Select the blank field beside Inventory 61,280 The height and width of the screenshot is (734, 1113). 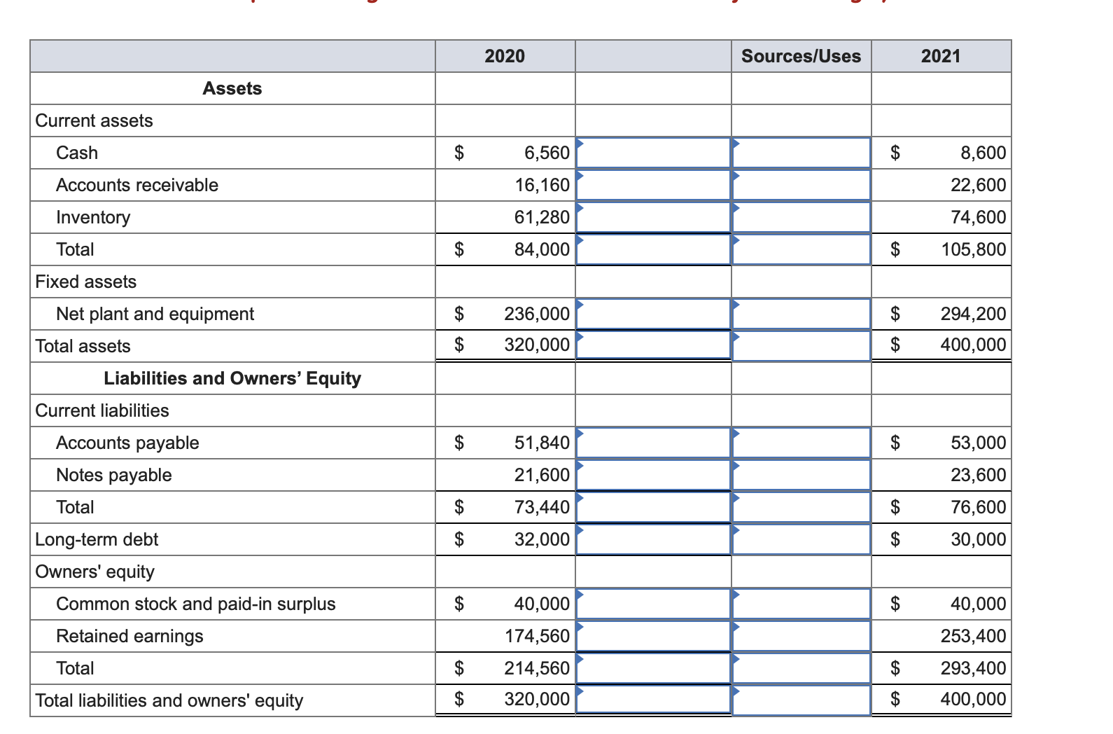pos(653,217)
